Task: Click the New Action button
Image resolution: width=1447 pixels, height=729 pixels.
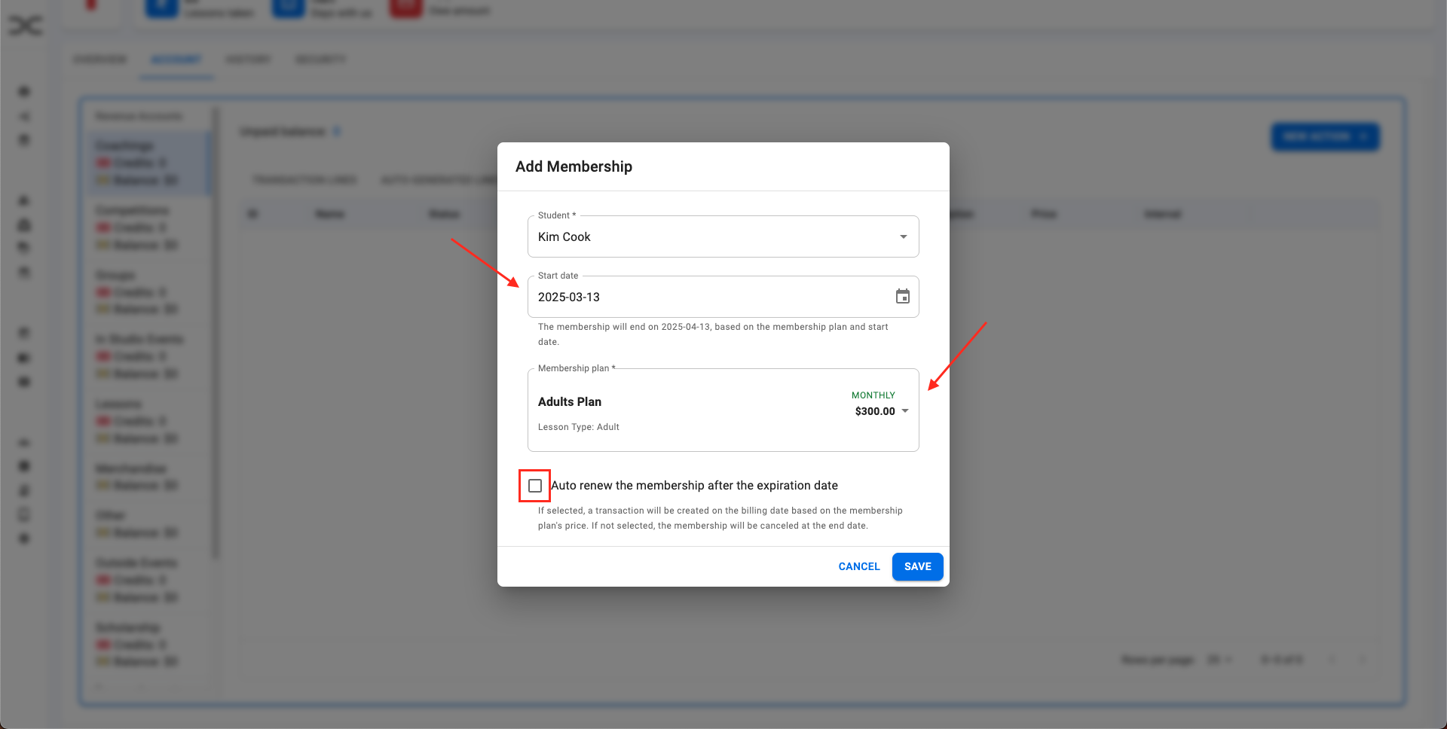Action: click(1324, 136)
